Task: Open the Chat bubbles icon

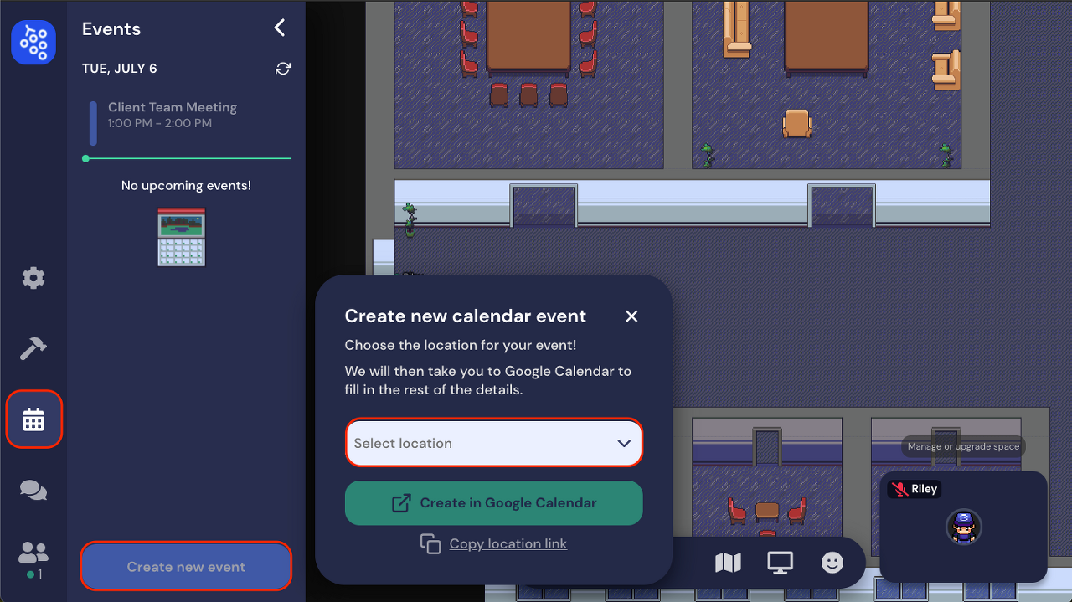Action: tap(33, 490)
